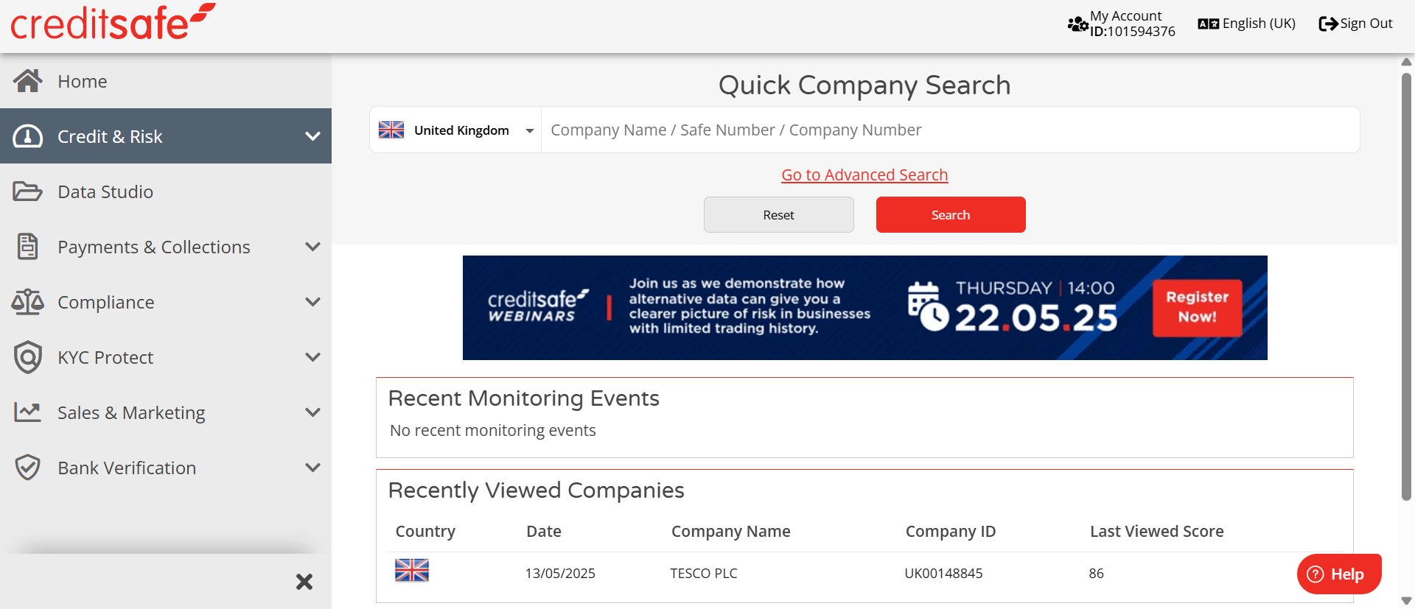Click the Bank Verification checkmark shield icon
The height and width of the screenshot is (609, 1415).
27,468
